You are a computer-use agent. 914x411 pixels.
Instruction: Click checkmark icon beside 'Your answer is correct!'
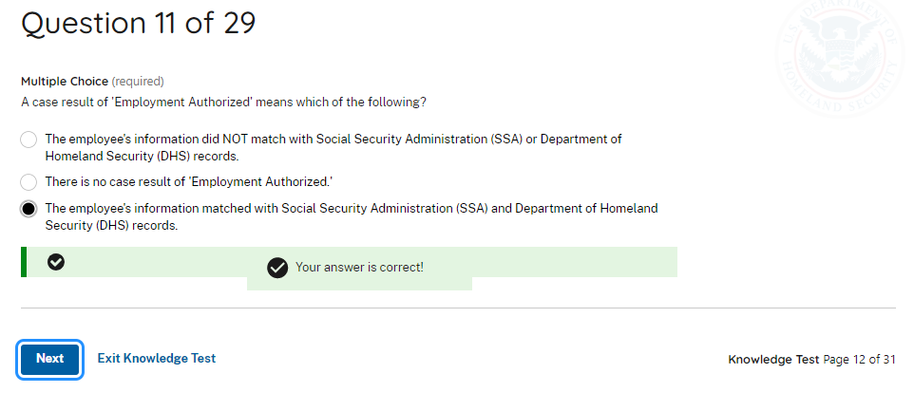[x=277, y=268]
